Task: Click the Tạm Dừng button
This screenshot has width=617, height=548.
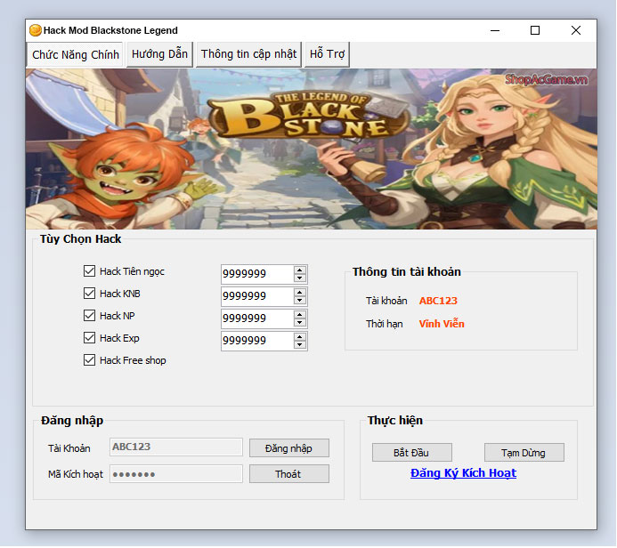Action: [x=524, y=453]
